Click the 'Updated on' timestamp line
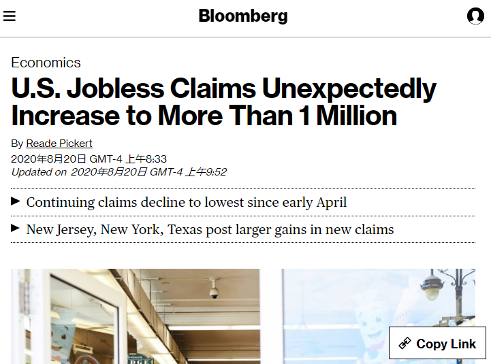Screen dimensions: 491x364 [119, 172]
